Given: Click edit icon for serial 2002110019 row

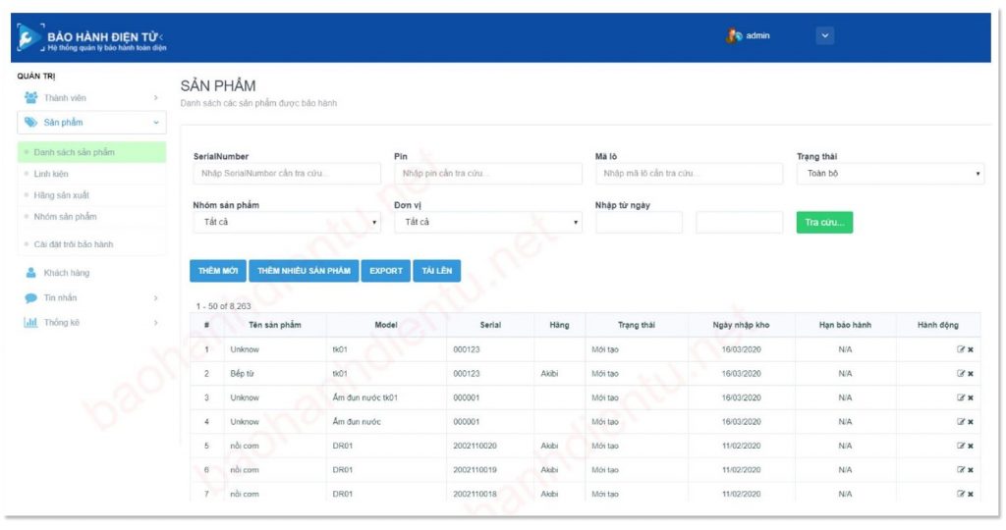Looking at the screenshot, I should (x=961, y=469).
